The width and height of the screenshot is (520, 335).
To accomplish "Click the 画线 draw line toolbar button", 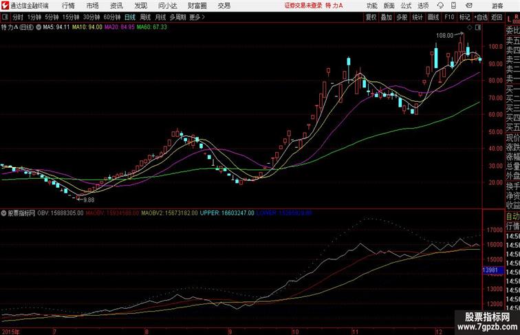I will [433, 17].
